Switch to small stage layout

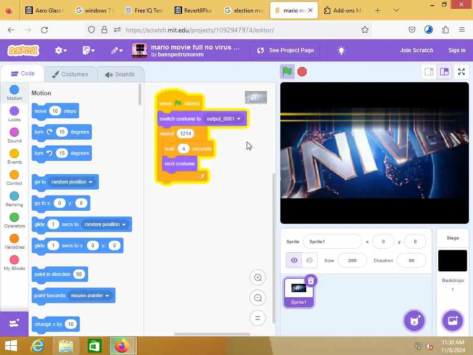tap(429, 72)
